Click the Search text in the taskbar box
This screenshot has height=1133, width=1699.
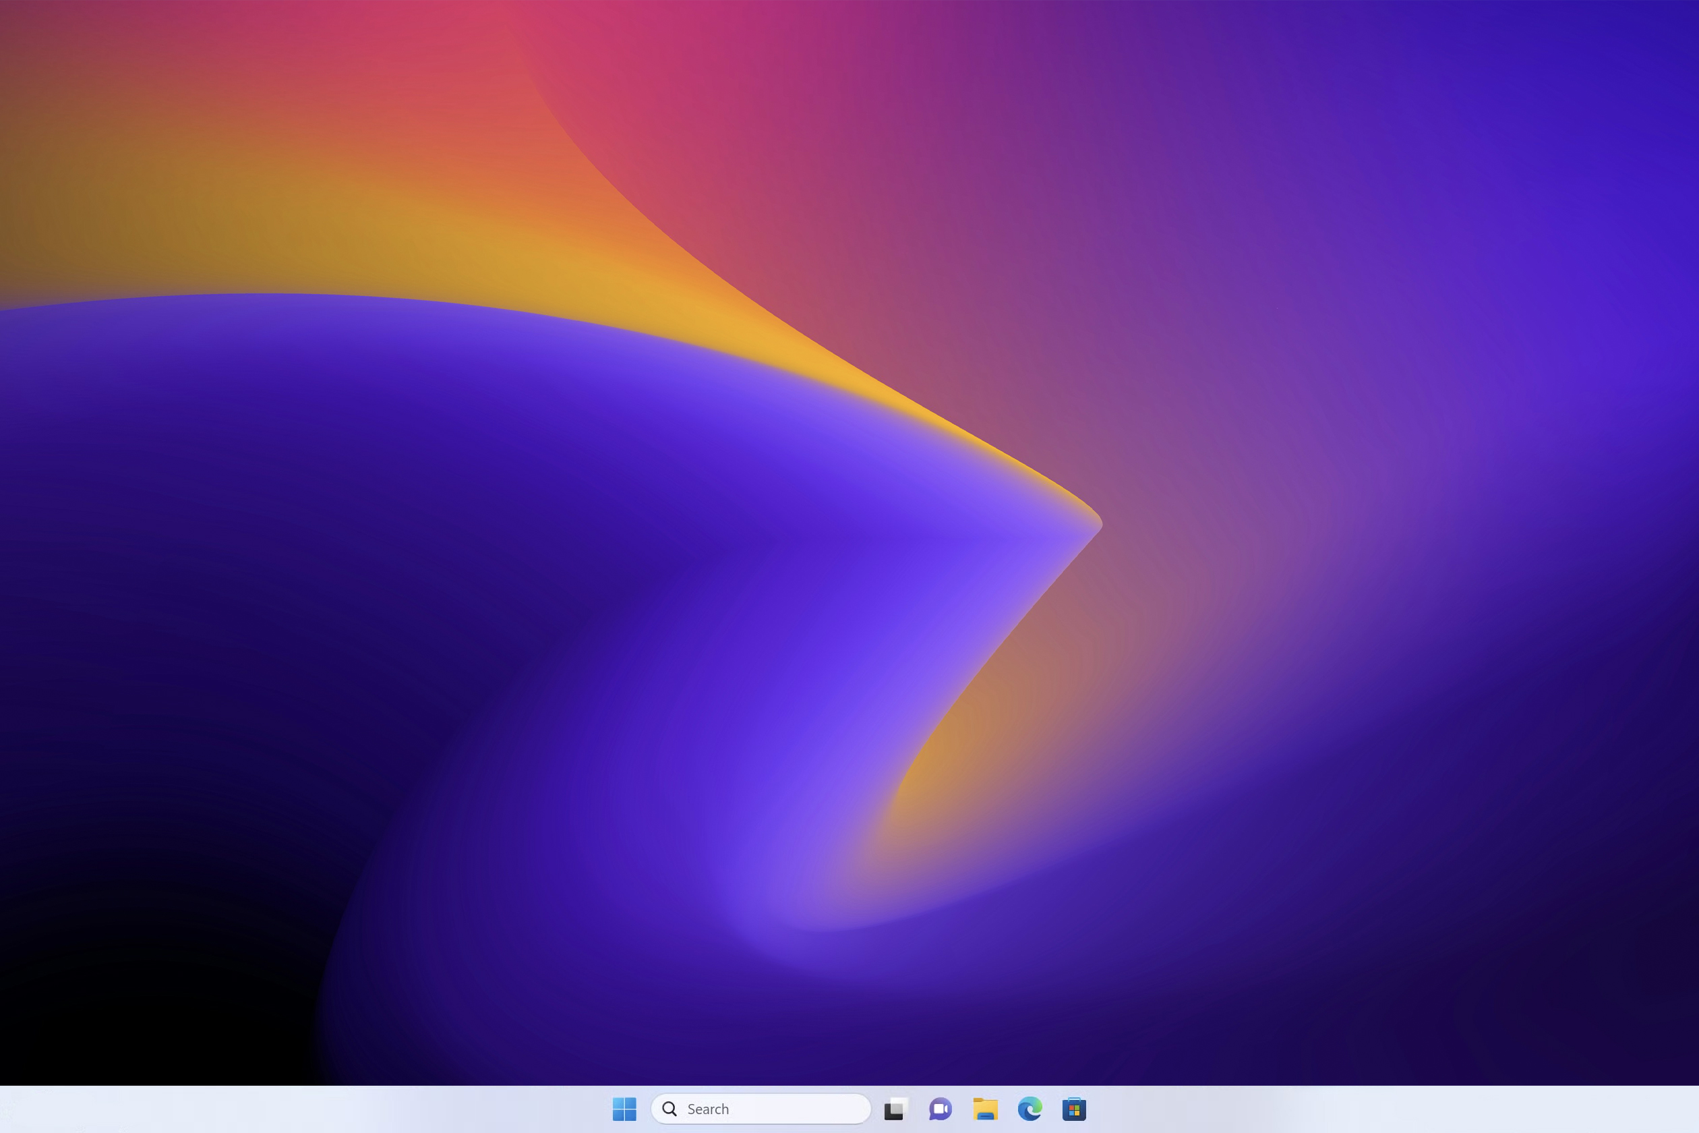tap(708, 1109)
